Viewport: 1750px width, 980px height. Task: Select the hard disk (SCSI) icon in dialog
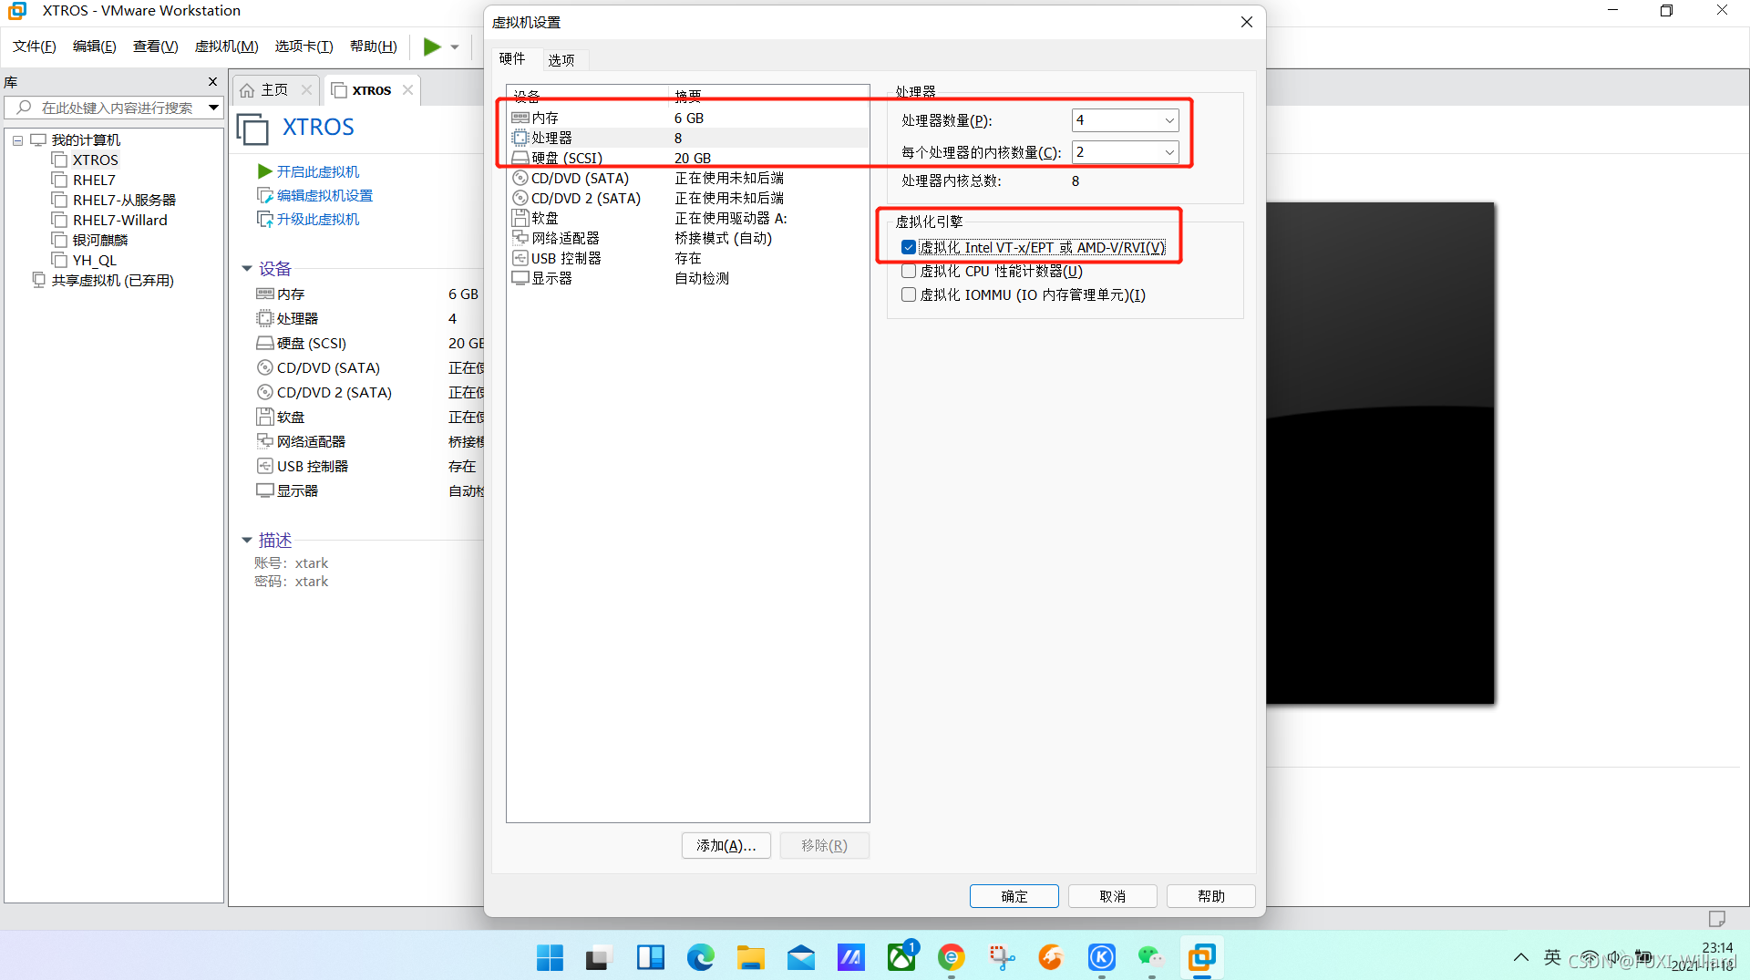tap(520, 158)
